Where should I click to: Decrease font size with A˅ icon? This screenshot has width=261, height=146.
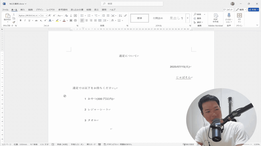54,15
